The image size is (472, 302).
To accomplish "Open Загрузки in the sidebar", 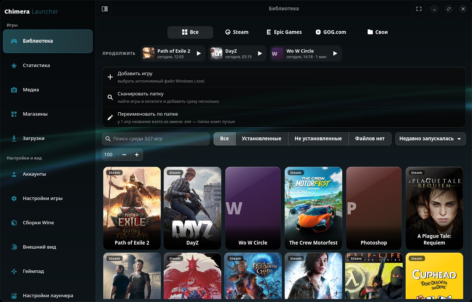I will point(48,138).
